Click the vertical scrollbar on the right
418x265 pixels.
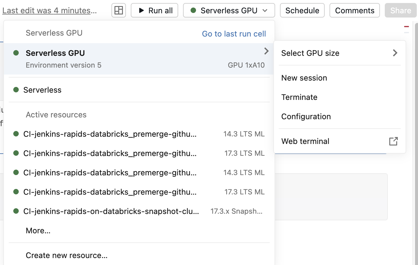point(416,144)
